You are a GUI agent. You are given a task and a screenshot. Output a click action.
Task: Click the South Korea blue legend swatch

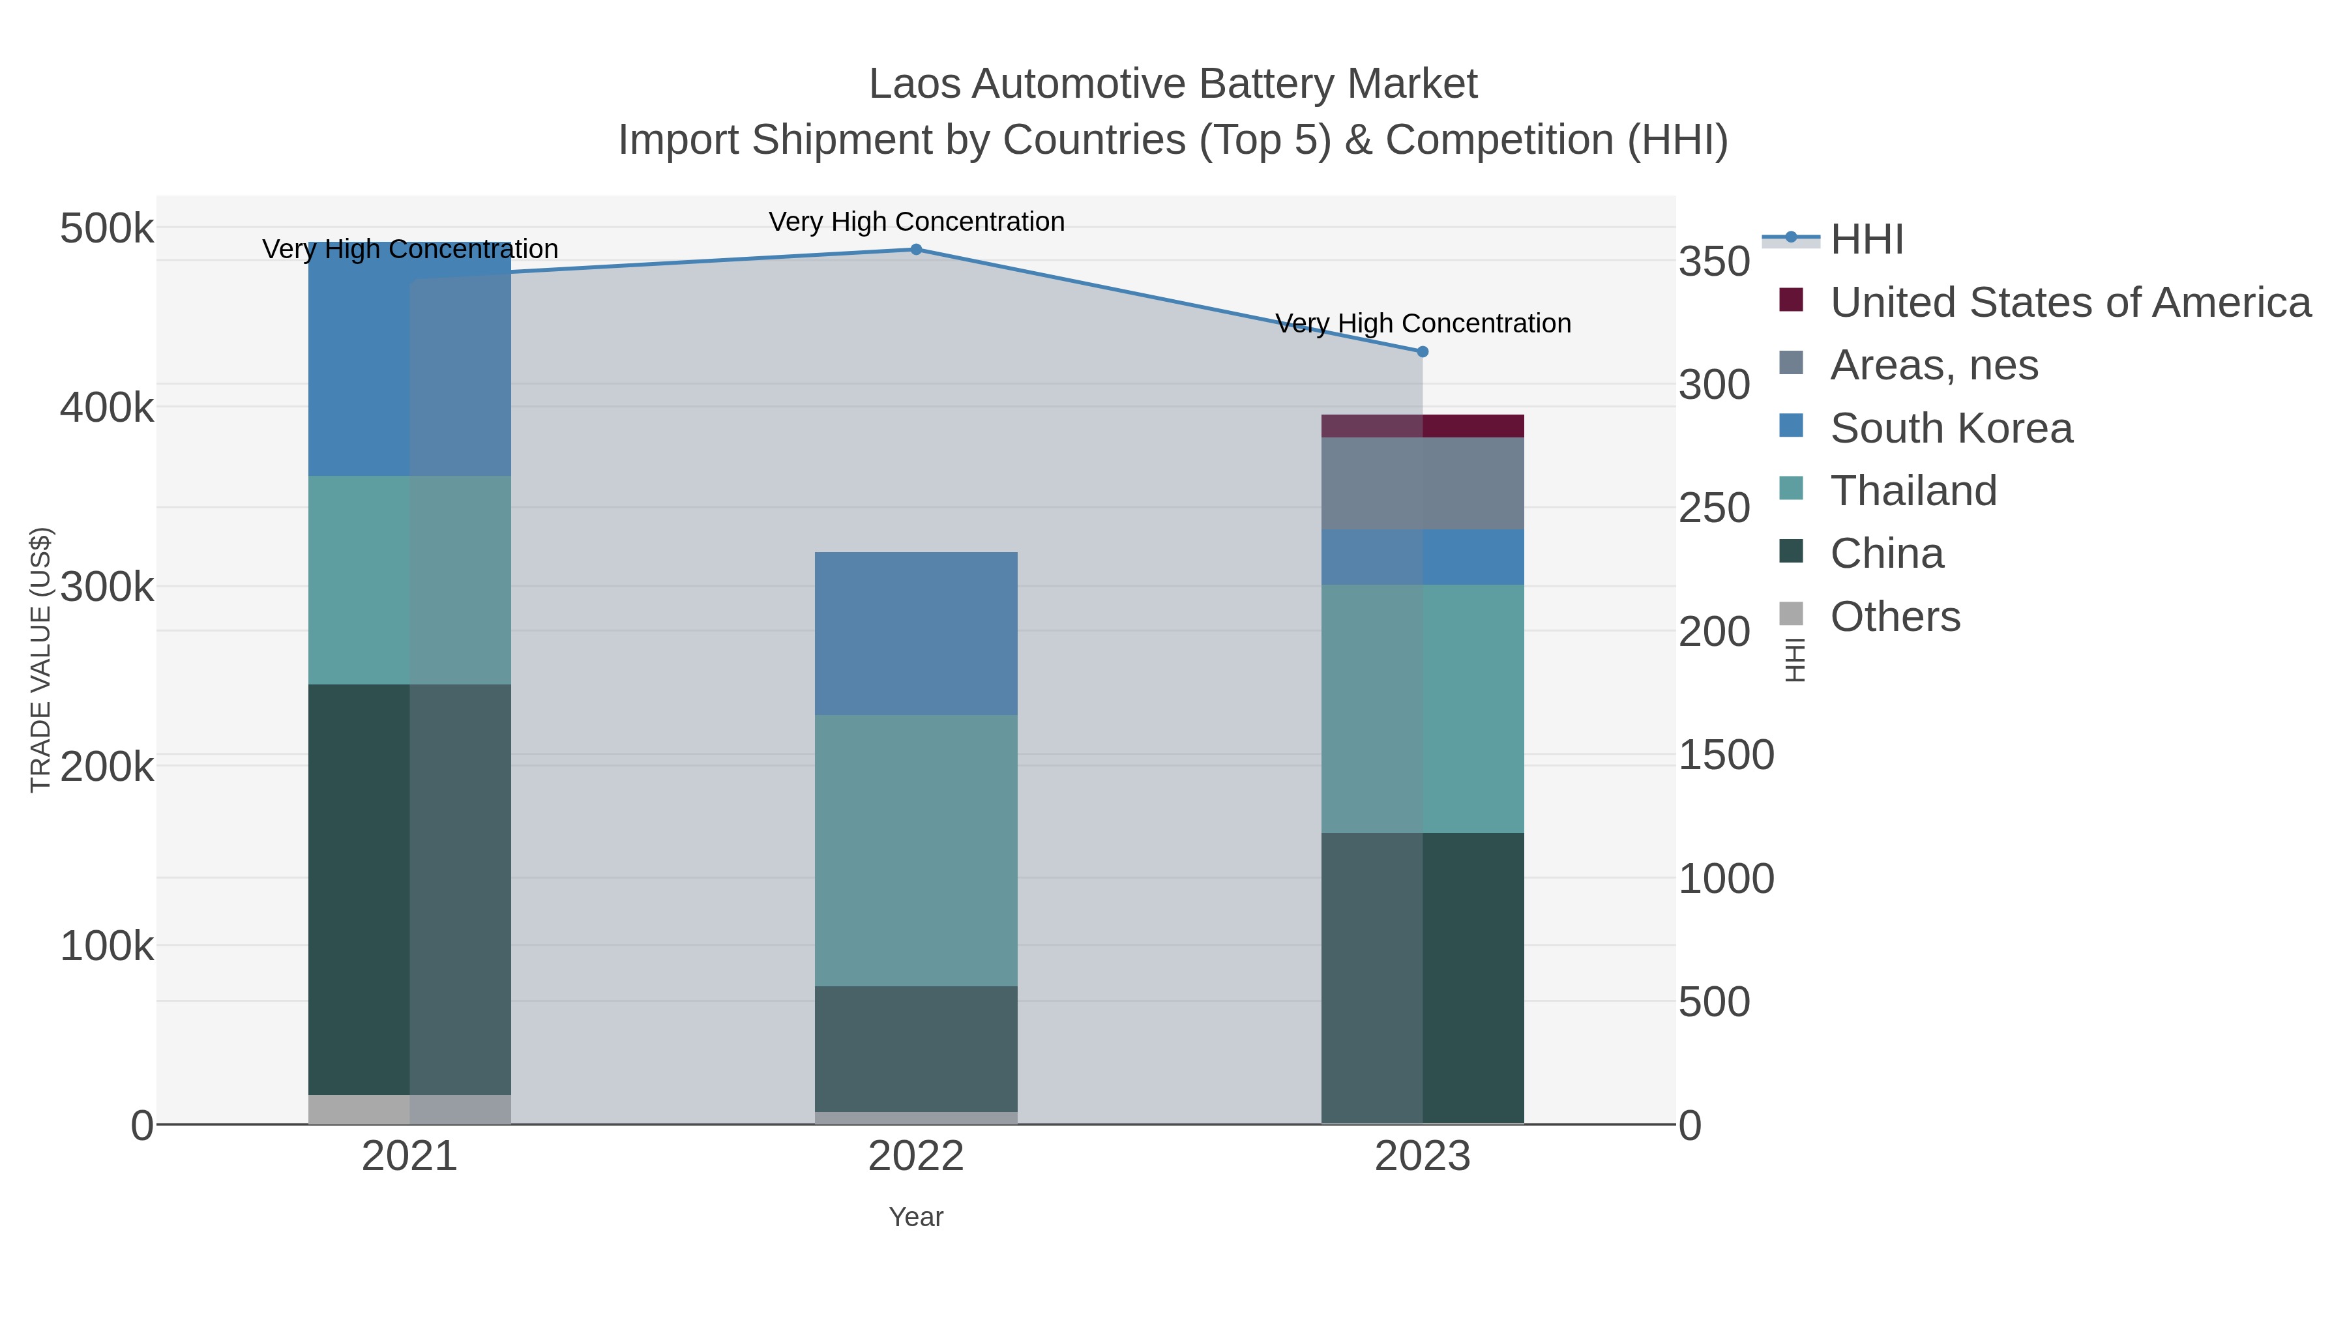[x=1792, y=424]
